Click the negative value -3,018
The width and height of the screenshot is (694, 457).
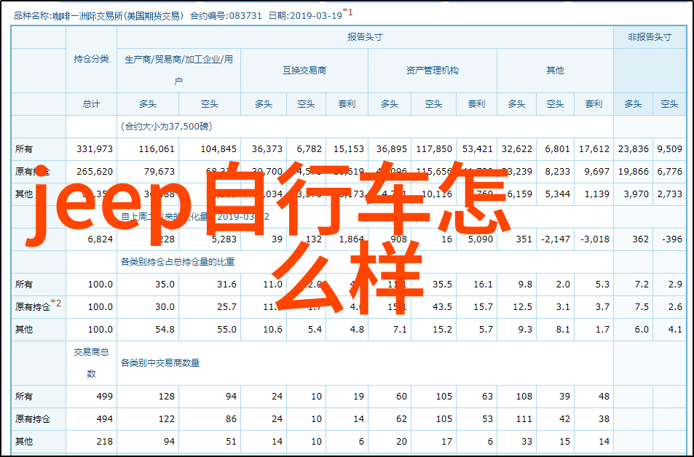(x=595, y=239)
